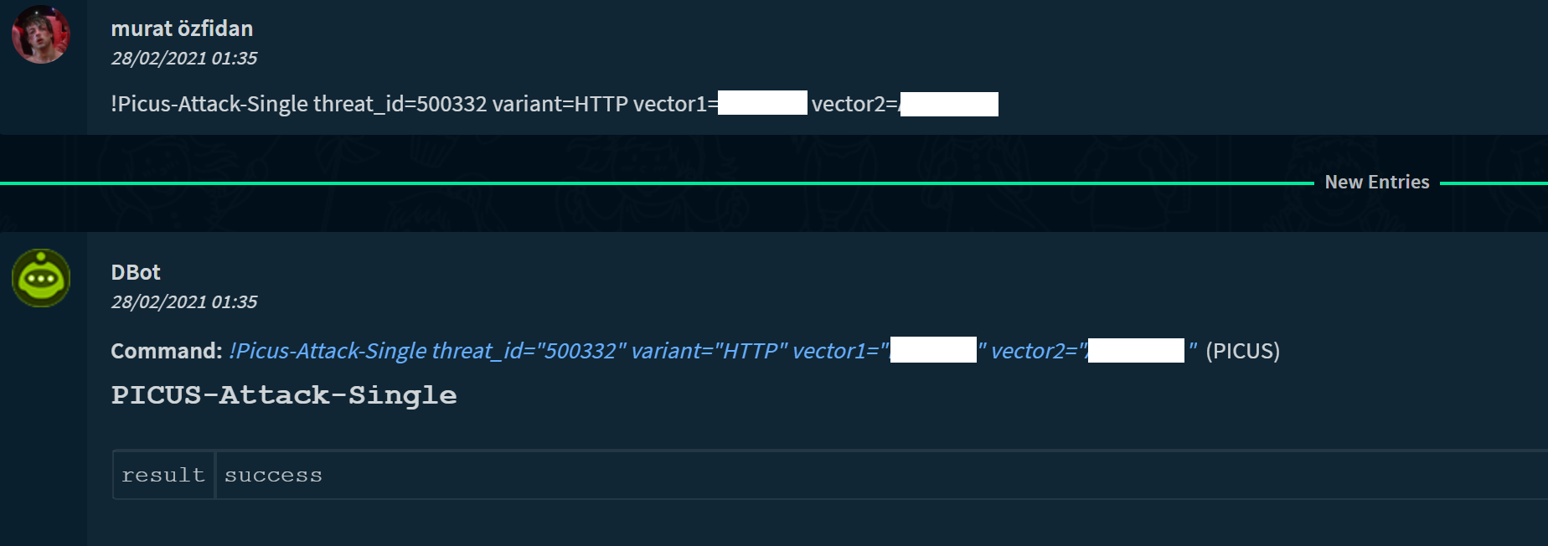The width and height of the screenshot is (1548, 546).
Task: Select the murat özfidan username
Action: click(182, 28)
